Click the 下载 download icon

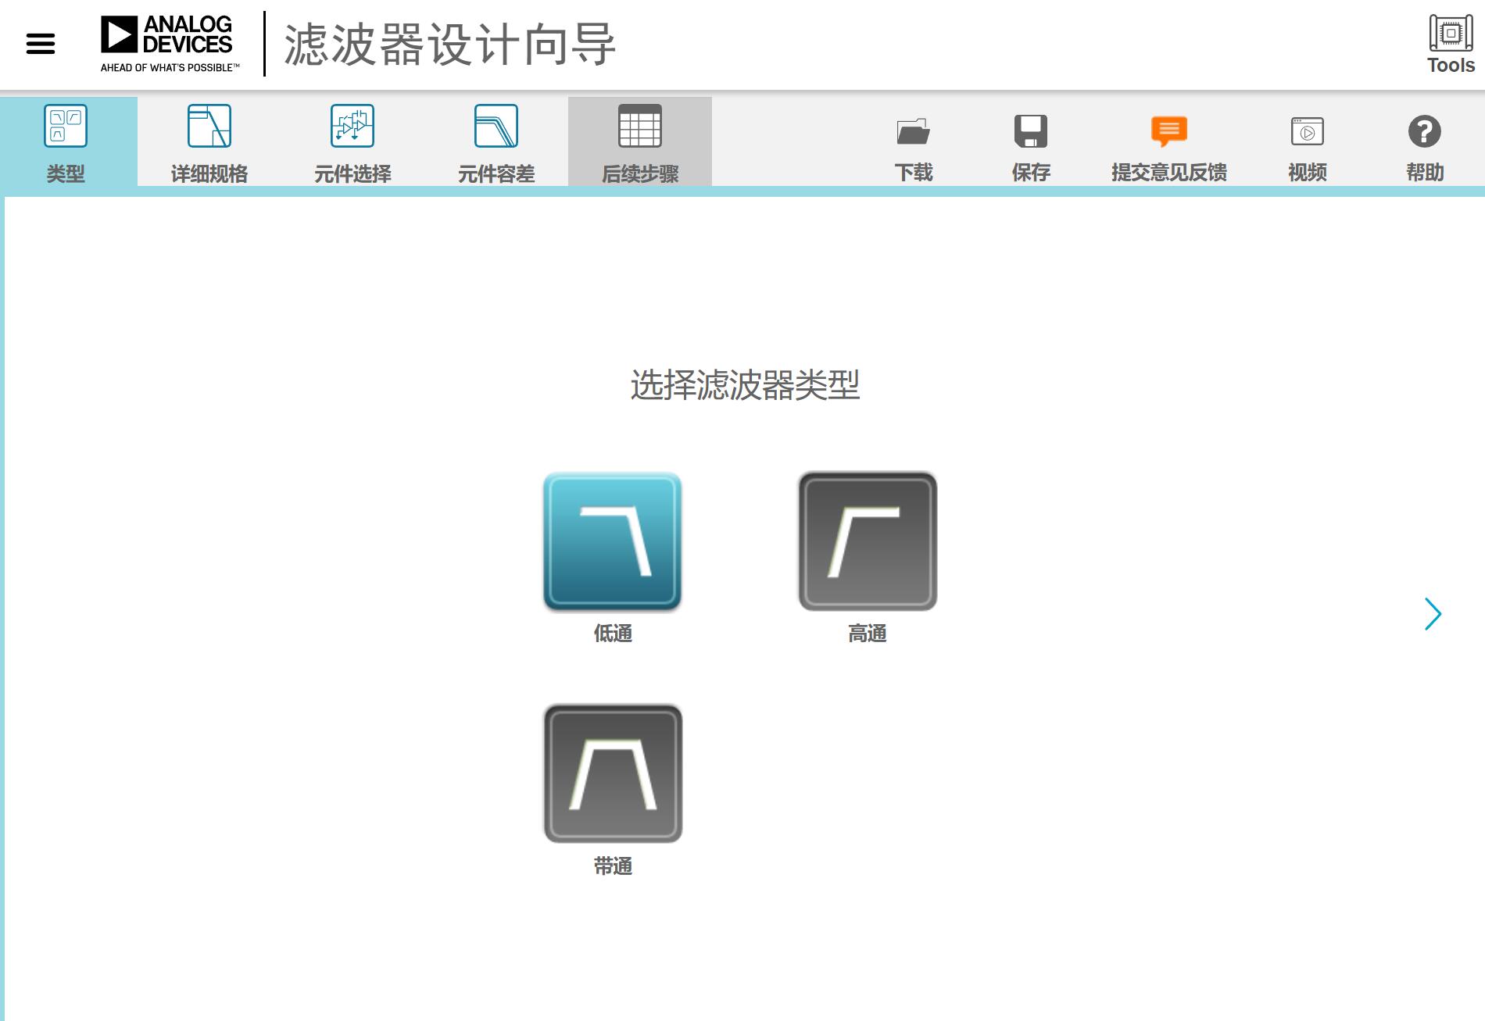[912, 141]
